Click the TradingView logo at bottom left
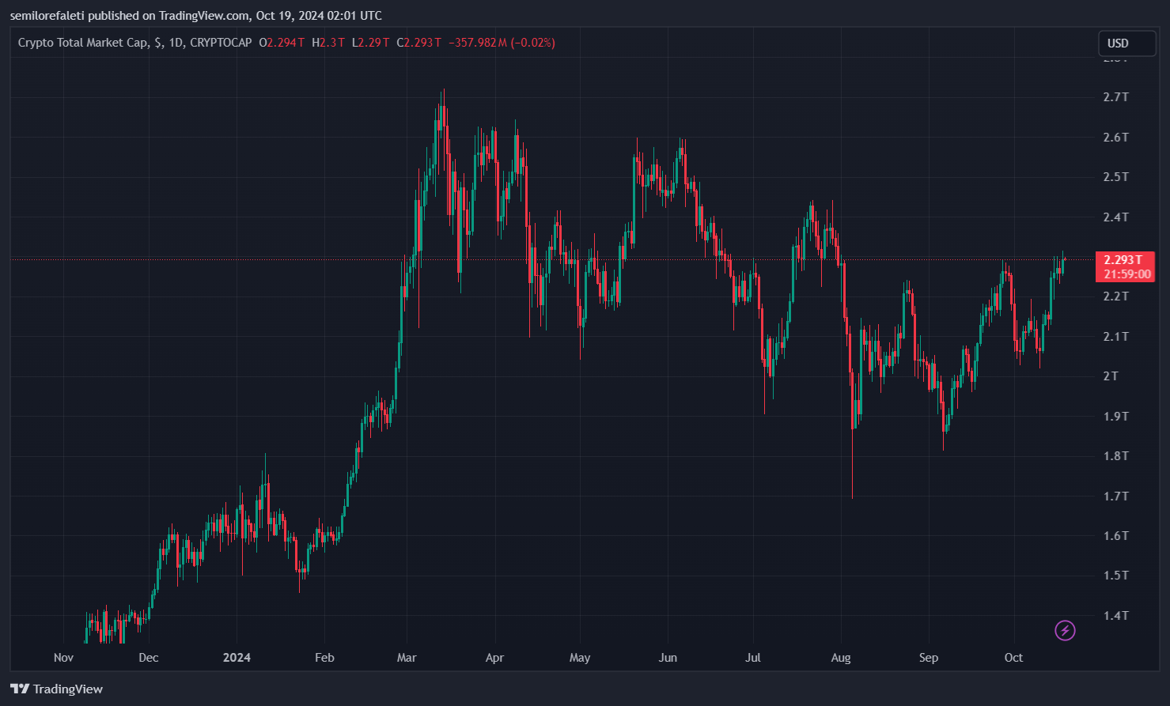The height and width of the screenshot is (706, 1170). 57,689
